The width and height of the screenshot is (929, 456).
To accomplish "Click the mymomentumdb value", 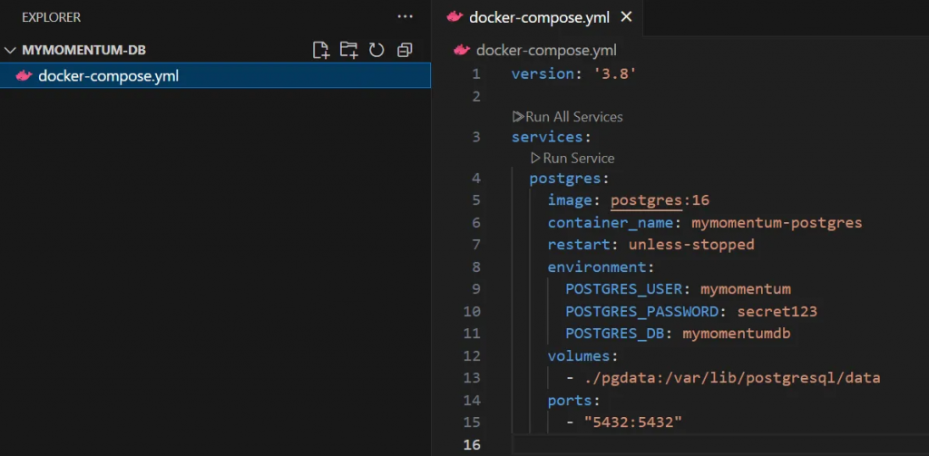I will click(x=737, y=334).
